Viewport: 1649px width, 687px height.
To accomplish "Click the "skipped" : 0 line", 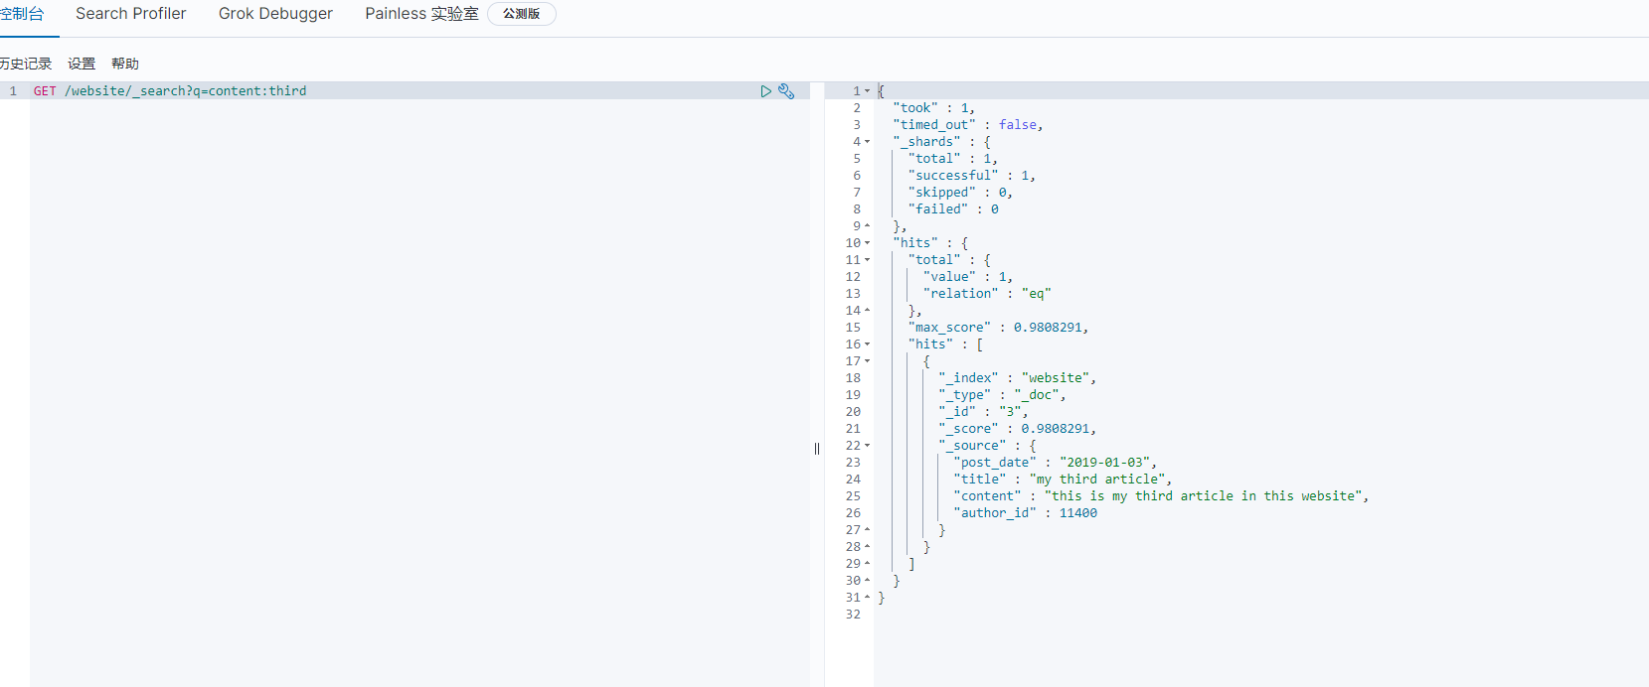I will [x=960, y=193].
